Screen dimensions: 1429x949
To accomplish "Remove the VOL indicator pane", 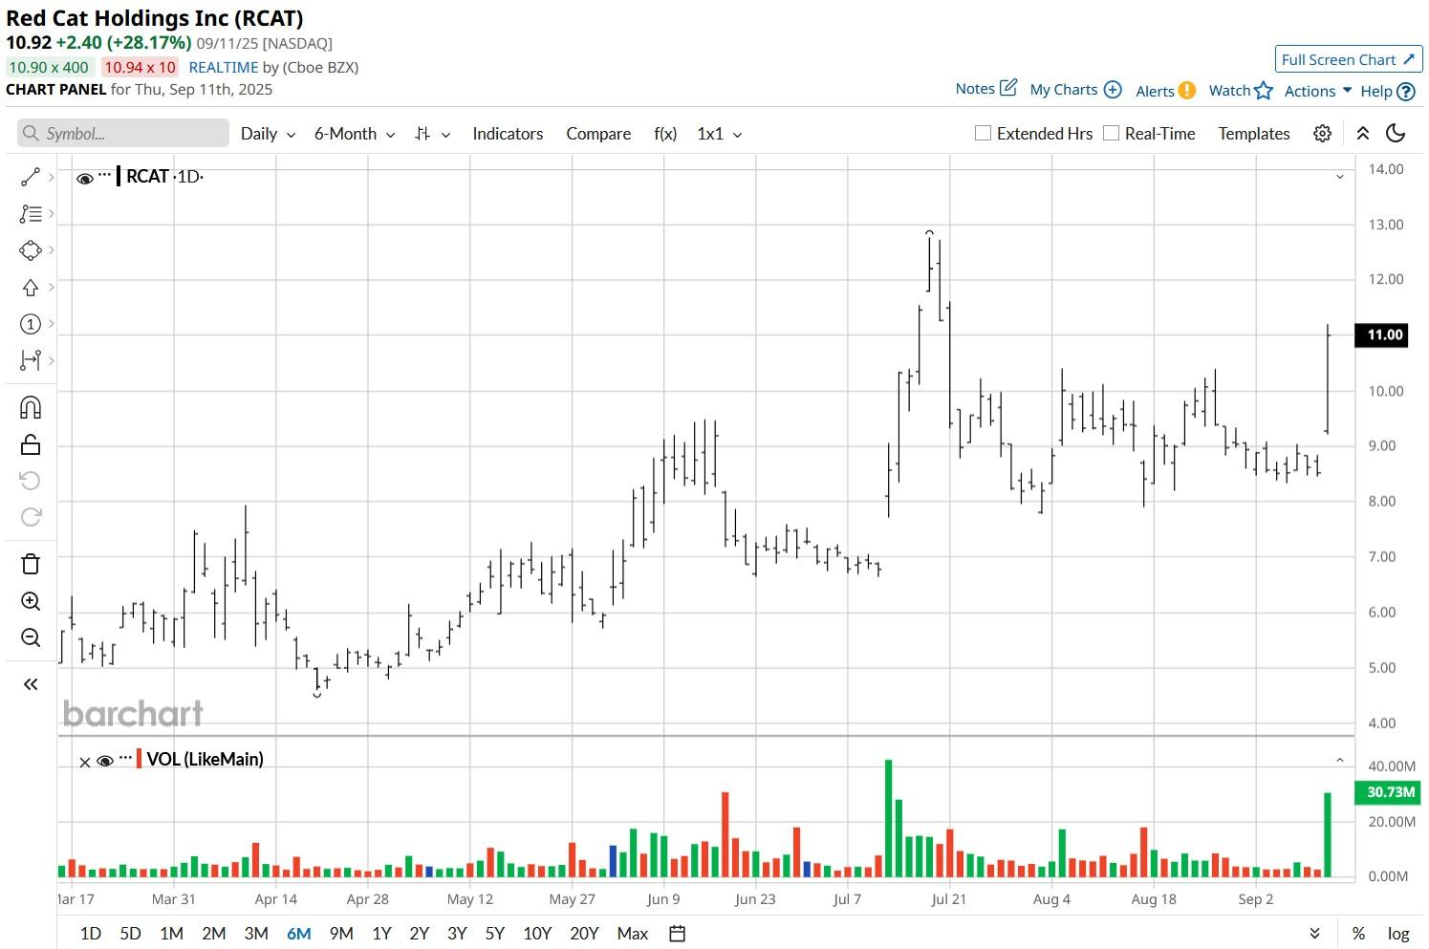I will (85, 762).
